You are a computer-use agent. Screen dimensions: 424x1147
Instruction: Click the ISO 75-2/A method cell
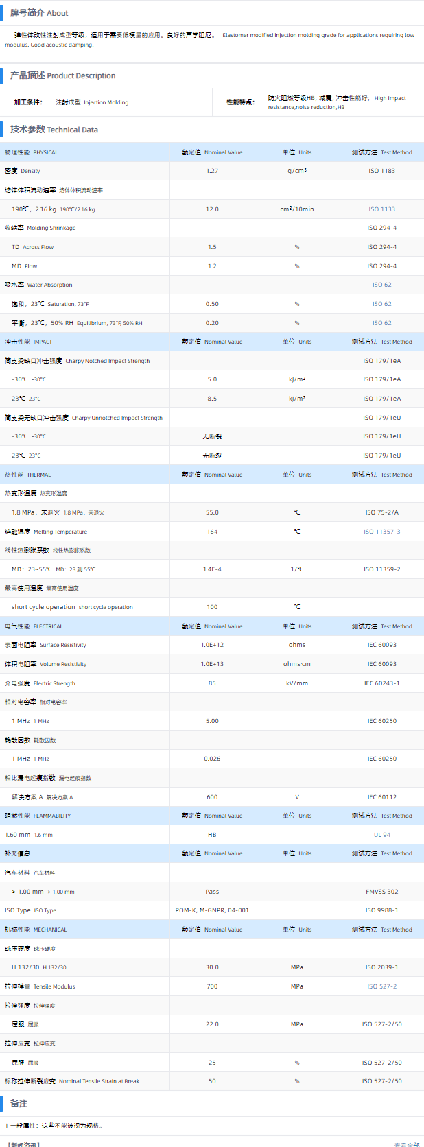click(x=381, y=512)
